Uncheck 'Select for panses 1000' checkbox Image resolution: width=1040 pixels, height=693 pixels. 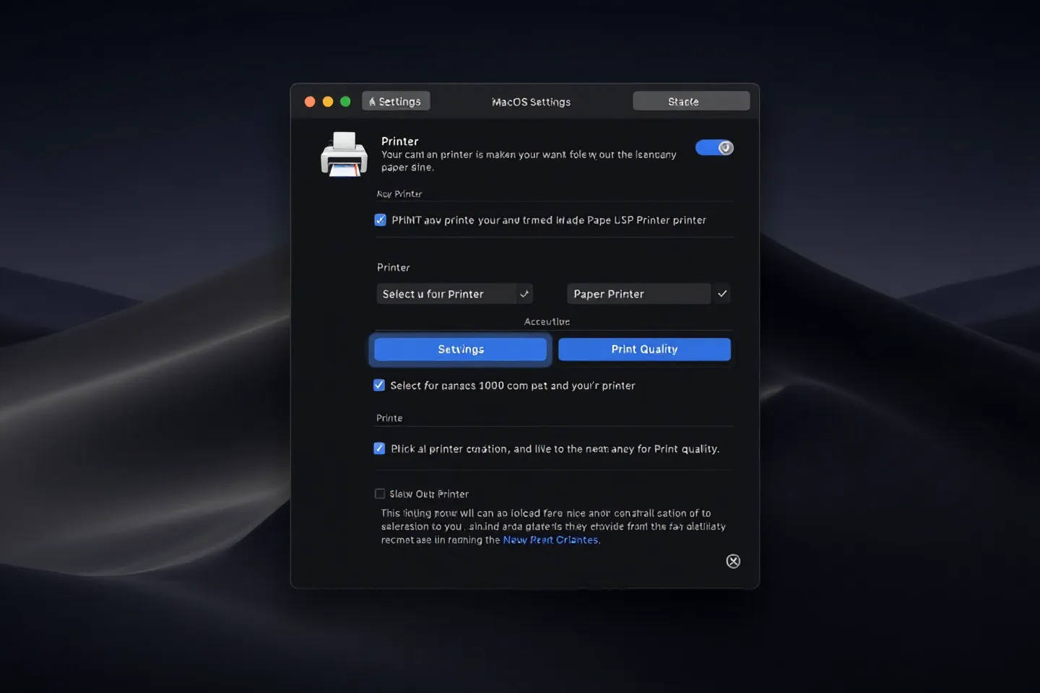point(379,385)
